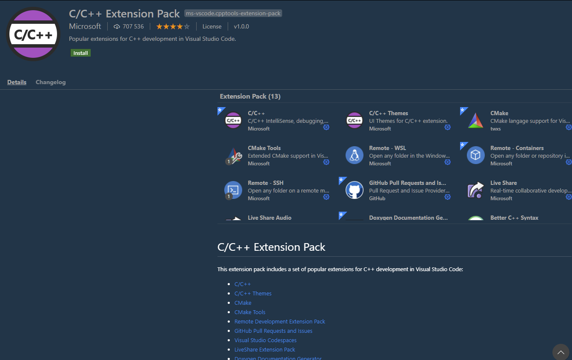Click the 'Popular extensions for C++ development' description
The image size is (572, 360).
pos(152,39)
